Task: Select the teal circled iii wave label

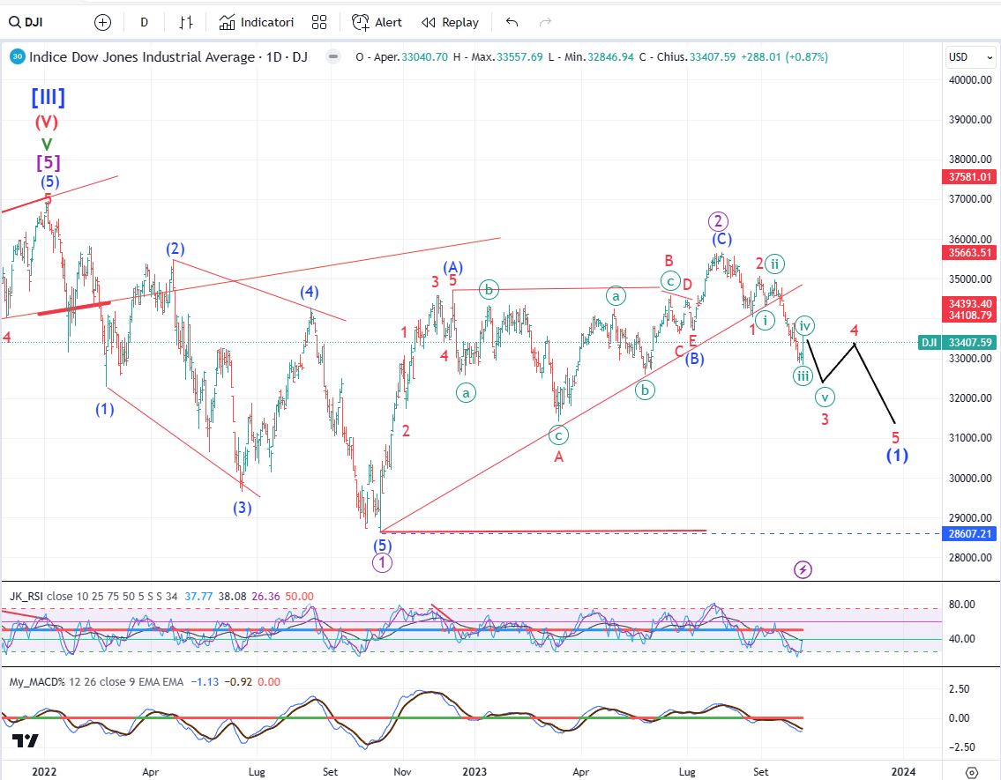Action: (803, 376)
